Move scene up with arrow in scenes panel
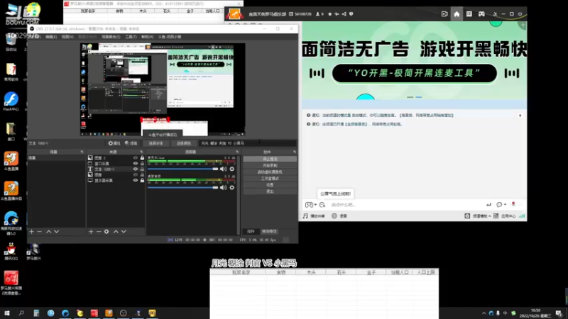Viewport: 568px width, 319px height. (48, 232)
